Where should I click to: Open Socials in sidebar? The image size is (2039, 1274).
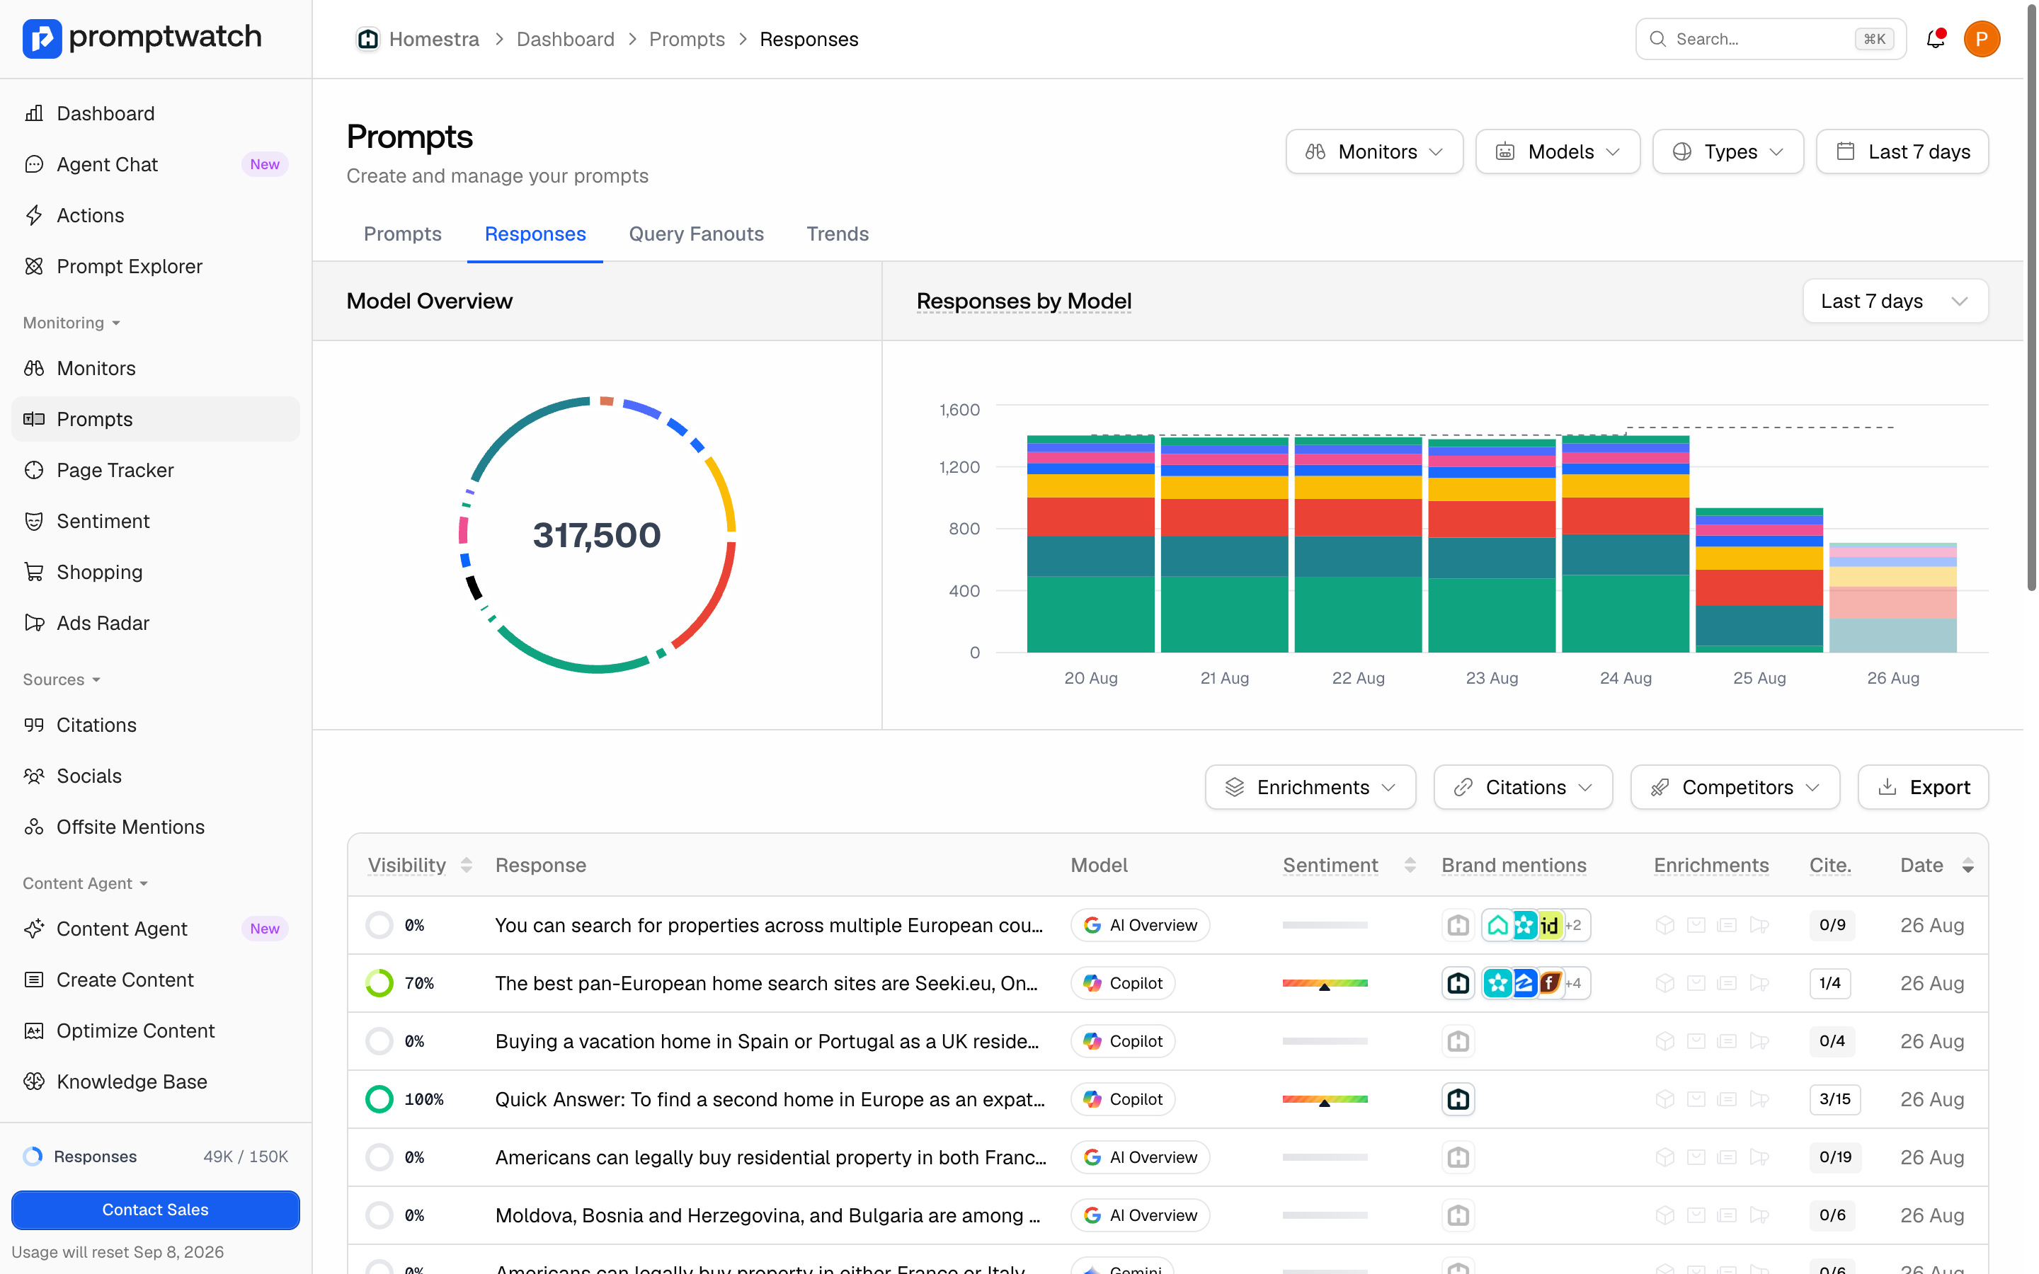pyautogui.click(x=155, y=776)
